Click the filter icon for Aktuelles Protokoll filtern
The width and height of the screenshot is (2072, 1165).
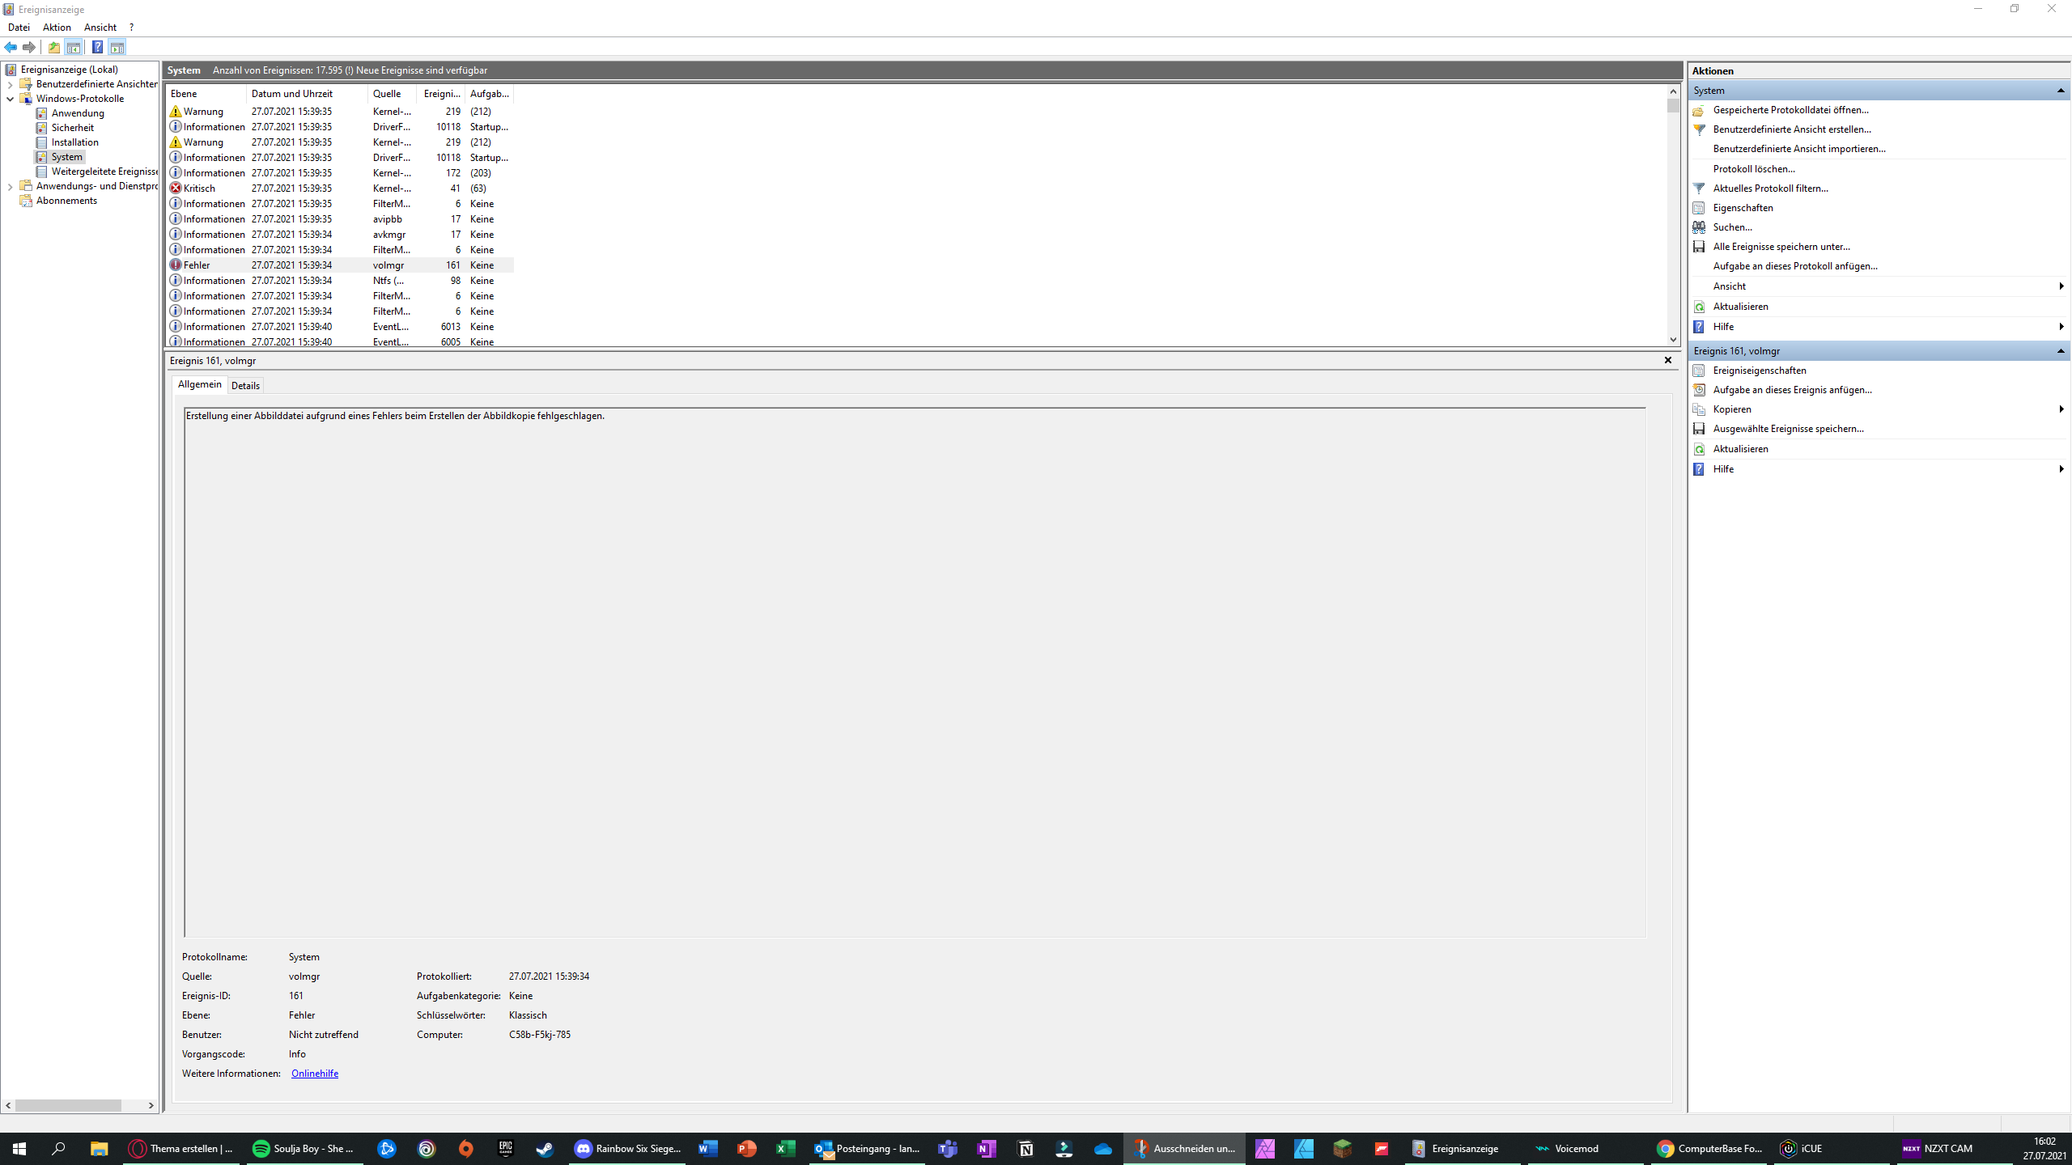tap(1699, 189)
